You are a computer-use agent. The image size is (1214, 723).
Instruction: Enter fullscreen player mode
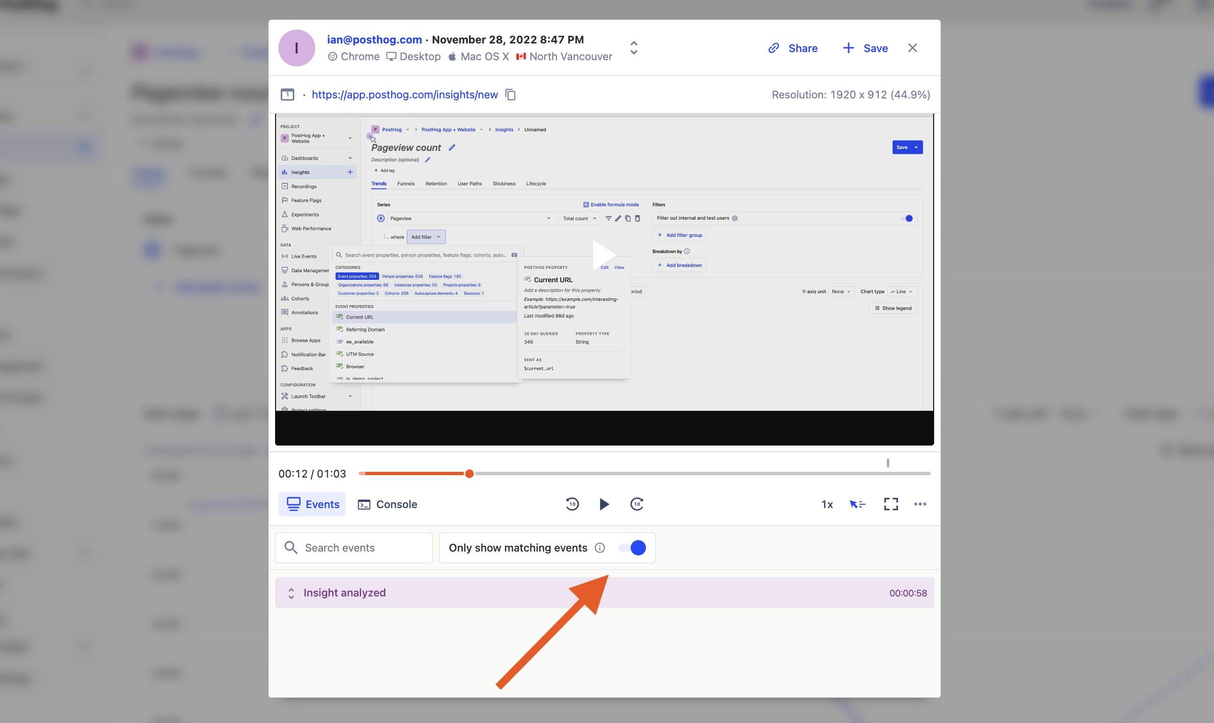pos(891,504)
